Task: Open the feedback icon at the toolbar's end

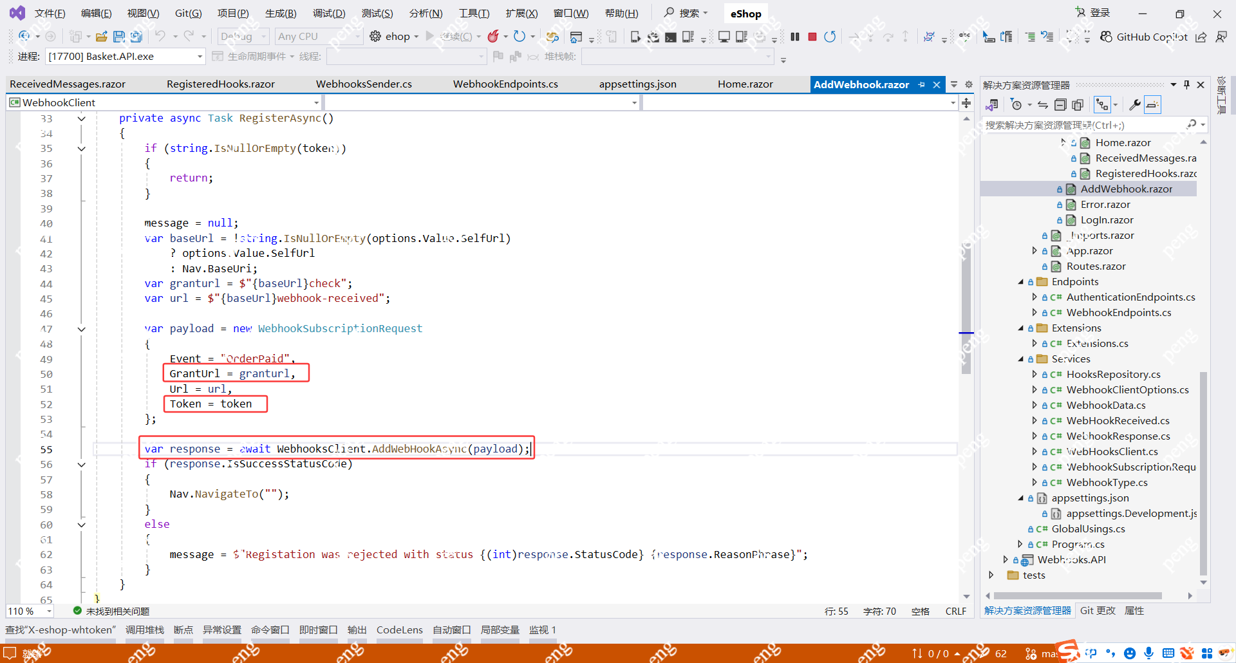Action: pos(1221,37)
